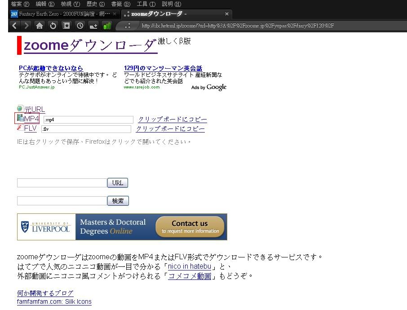Click the site icon left of the address
The width and height of the screenshot is (407, 310).
coord(127,26)
